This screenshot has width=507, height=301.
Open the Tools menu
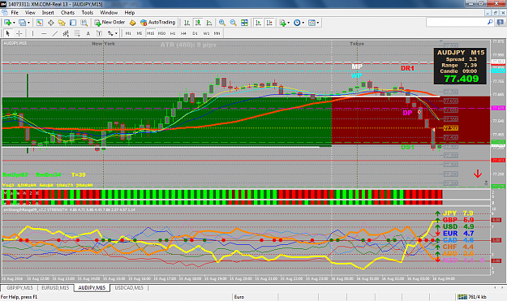(88, 13)
